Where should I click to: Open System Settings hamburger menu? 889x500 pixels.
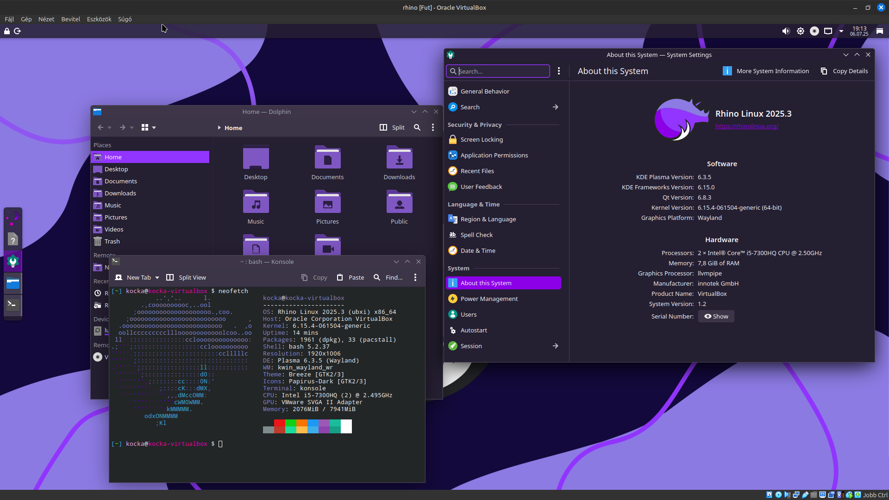tap(559, 71)
